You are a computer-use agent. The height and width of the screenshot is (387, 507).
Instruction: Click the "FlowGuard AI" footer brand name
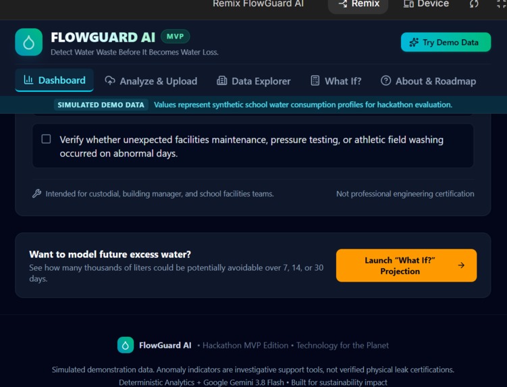165,345
